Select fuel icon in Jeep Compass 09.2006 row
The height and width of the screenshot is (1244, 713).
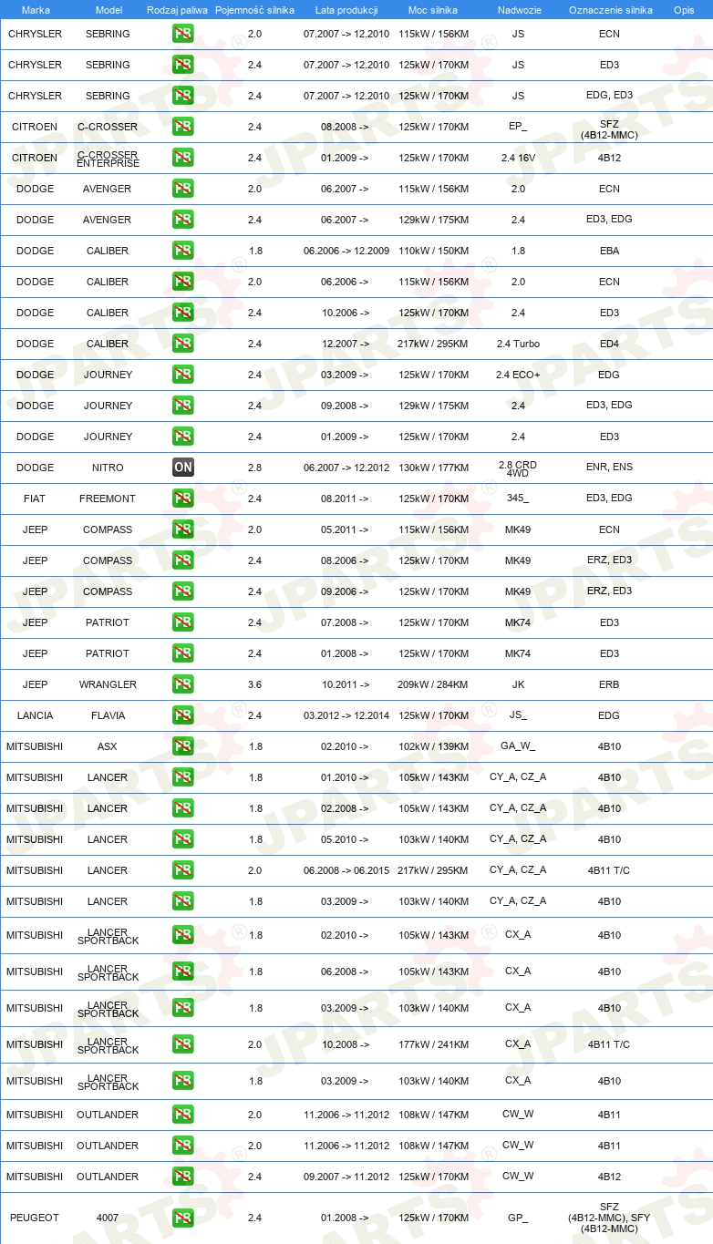tap(183, 591)
